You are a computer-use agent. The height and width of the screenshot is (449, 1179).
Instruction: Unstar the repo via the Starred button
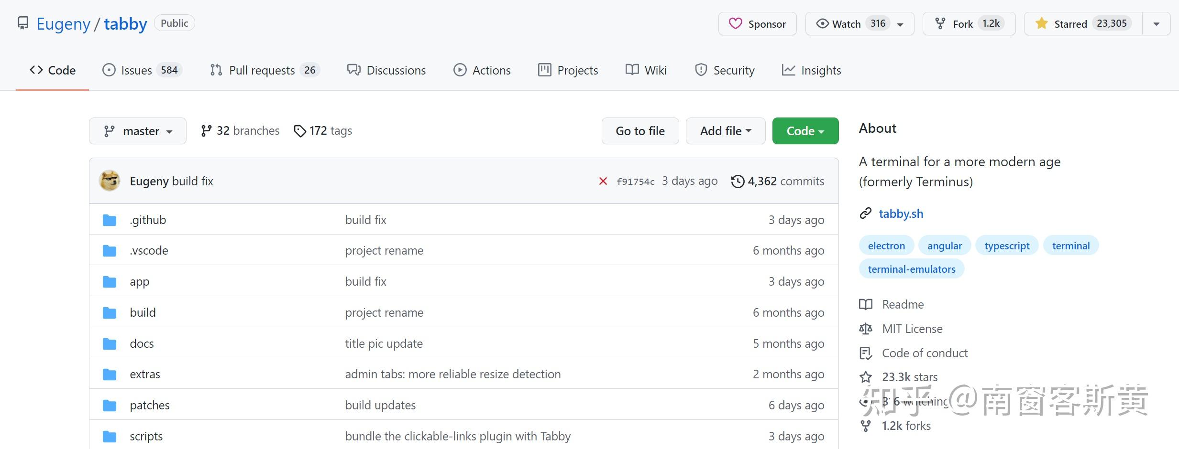click(x=1083, y=24)
